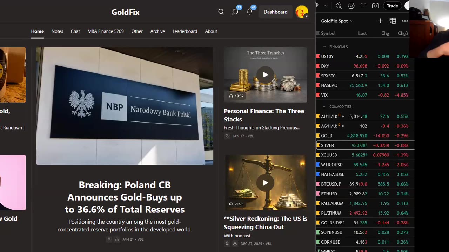Select the NATGASUSD watchlist row
The height and width of the screenshot is (252, 449).
(365, 174)
